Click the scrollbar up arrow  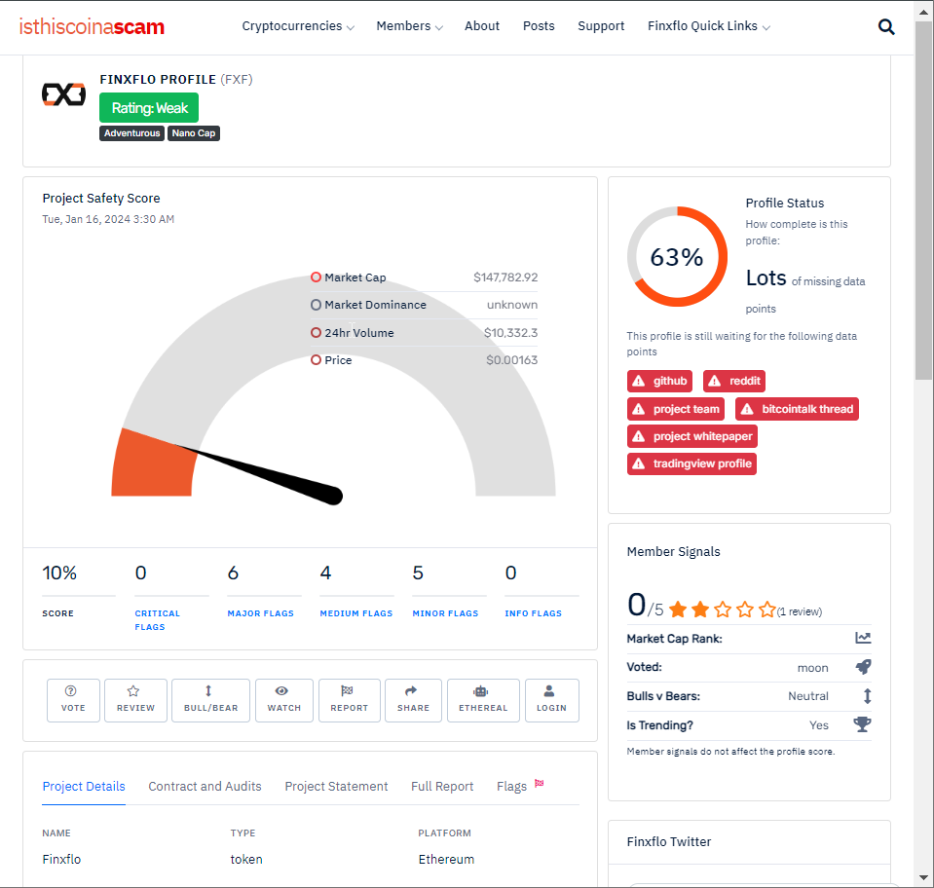coord(924,11)
